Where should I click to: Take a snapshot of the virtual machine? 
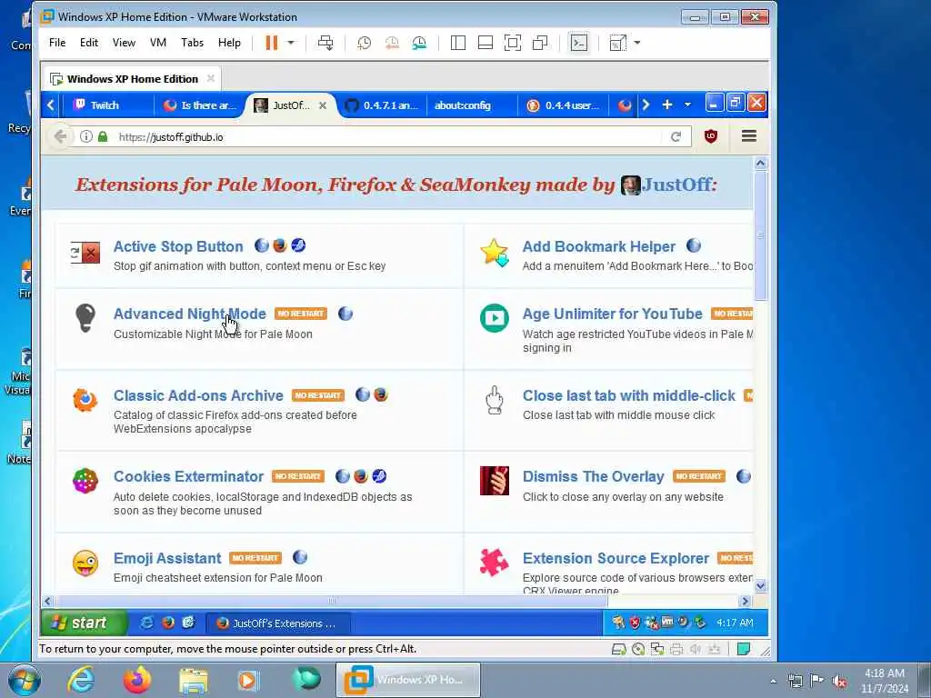(364, 43)
